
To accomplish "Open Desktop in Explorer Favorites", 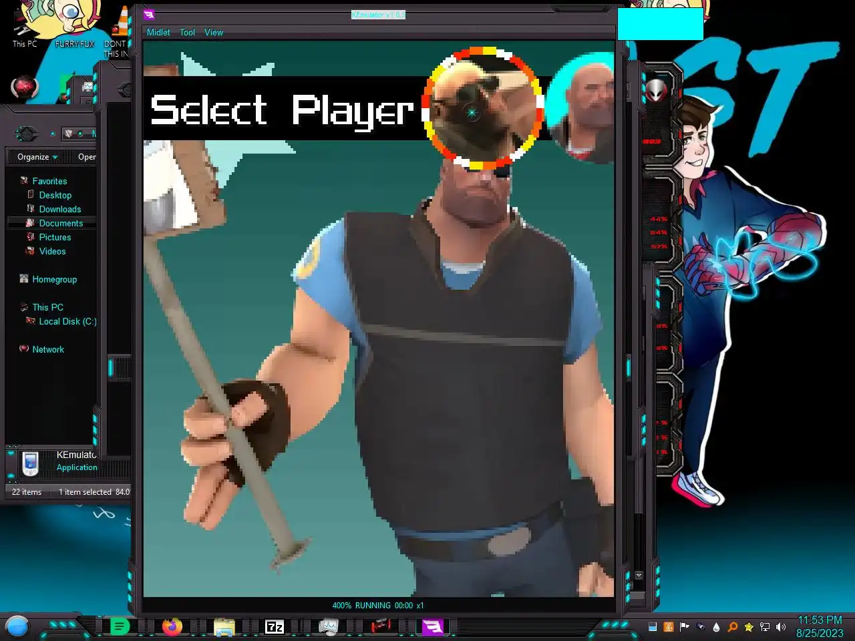I will [x=55, y=195].
